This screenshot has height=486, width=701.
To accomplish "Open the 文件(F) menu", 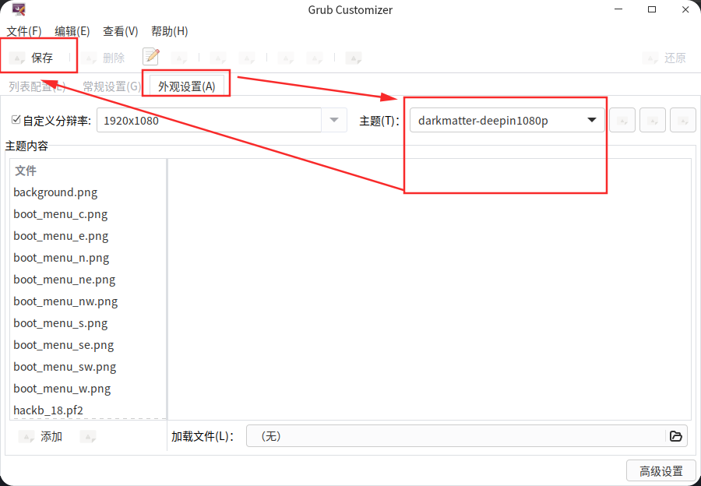I will (24, 31).
